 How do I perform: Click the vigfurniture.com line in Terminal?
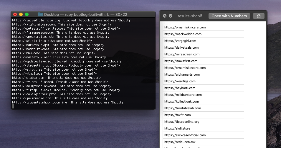[x=62, y=24]
